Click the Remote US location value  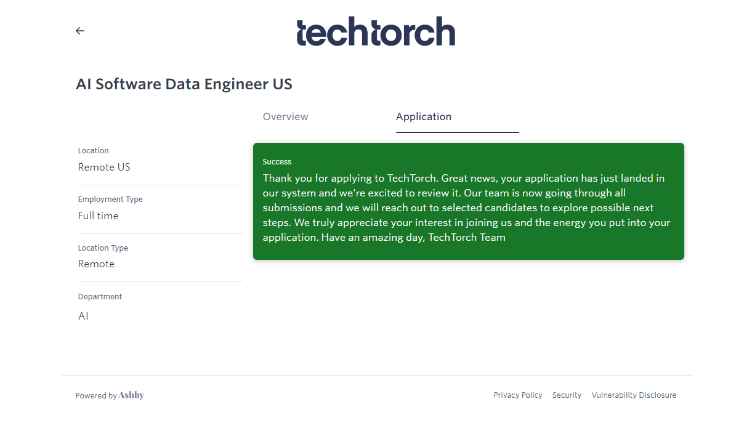104,168
